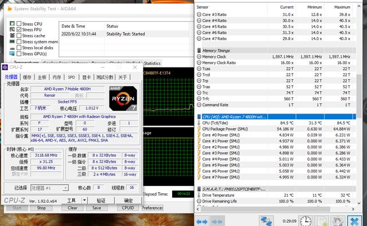Switch to the 显卡 tab in CPU-Z
This screenshot has width=367, height=226.
87,77
